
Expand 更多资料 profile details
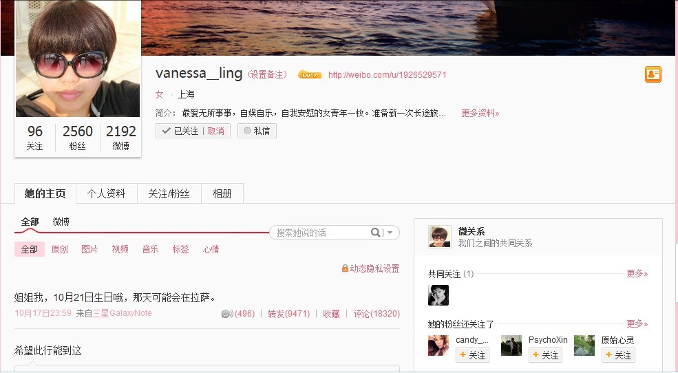point(480,114)
